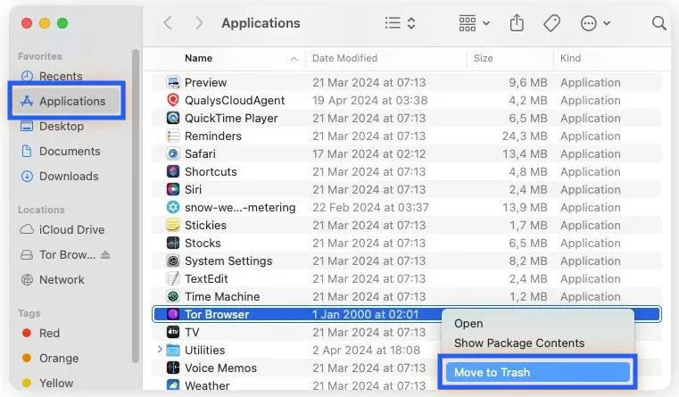The image size is (679, 397).
Task: Click the Safari app icon
Action: [x=173, y=153]
